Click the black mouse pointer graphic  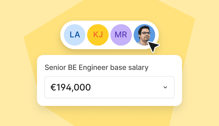click(153, 47)
